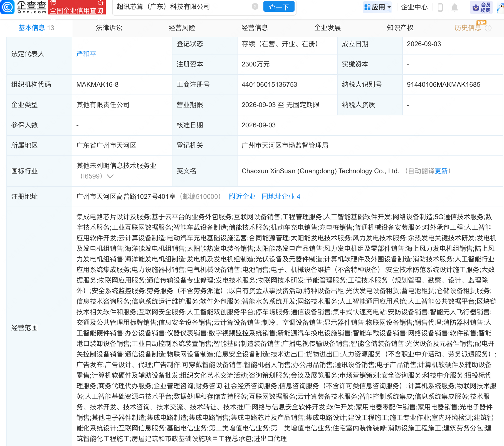This screenshot has width=504, height=446.
Task: Select company type 其他有限责任公司
Action: click(103, 105)
